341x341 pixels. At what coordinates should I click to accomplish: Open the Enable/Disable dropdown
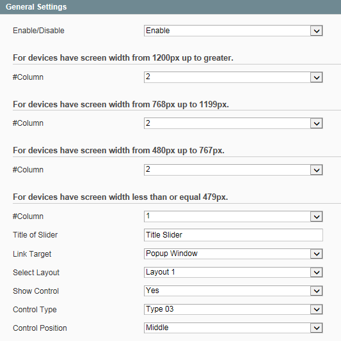click(x=233, y=31)
